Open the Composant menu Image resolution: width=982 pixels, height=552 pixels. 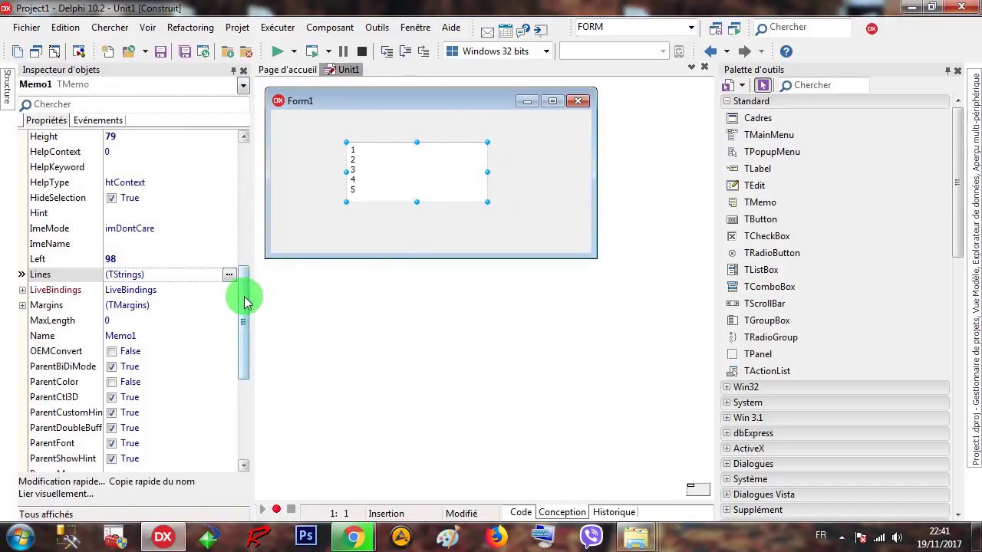[x=330, y=28]
